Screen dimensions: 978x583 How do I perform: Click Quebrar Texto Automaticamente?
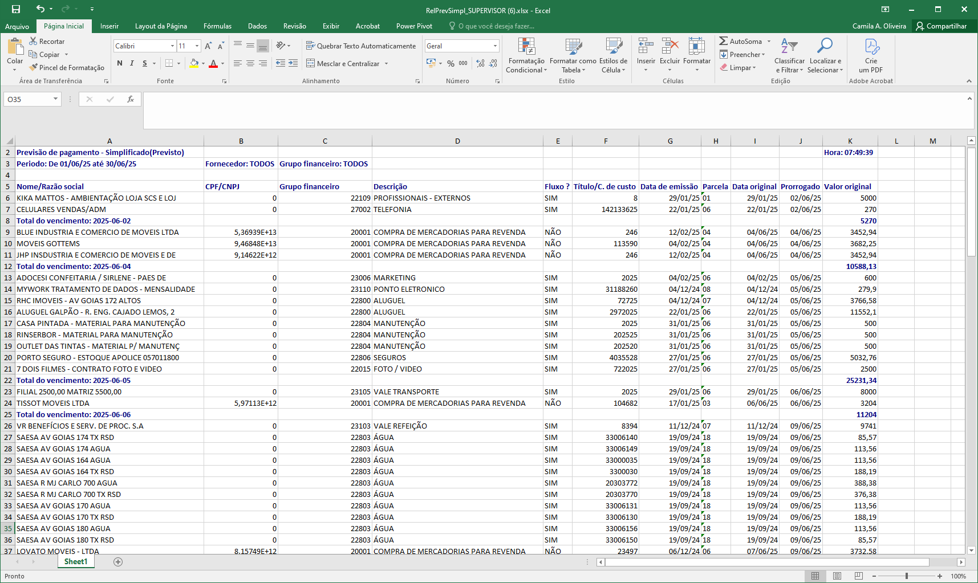(x=361, y=46)
